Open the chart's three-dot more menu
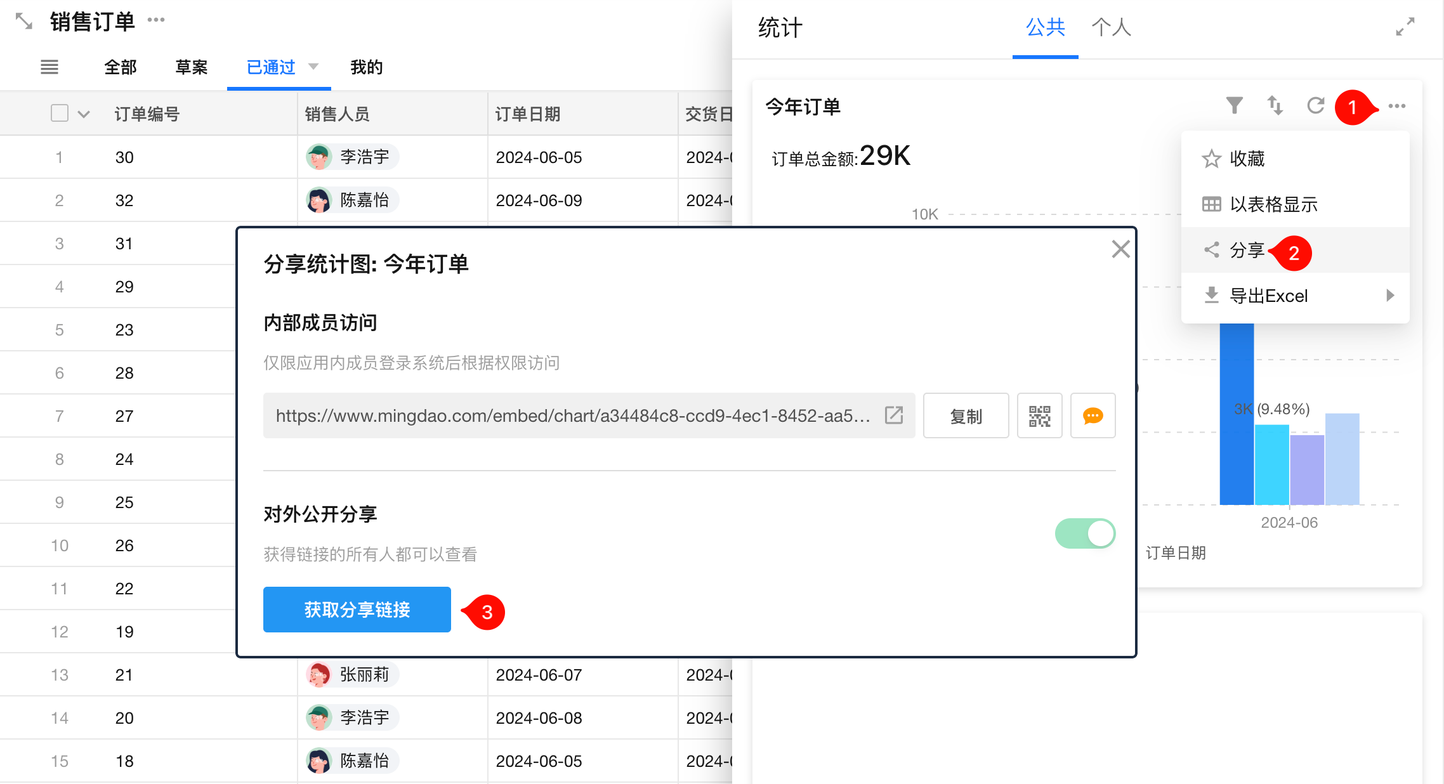 pyautogui.click(x=1396, y=106)
